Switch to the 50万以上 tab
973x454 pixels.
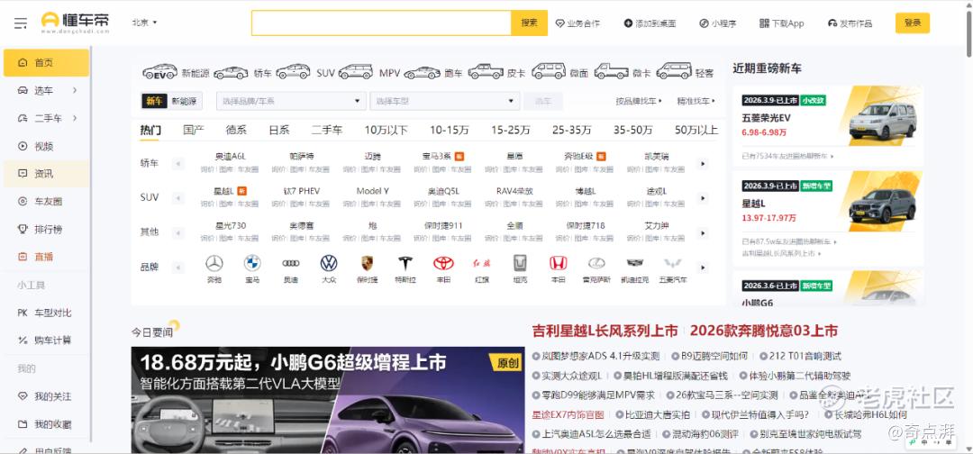click(x=696, y=131)
